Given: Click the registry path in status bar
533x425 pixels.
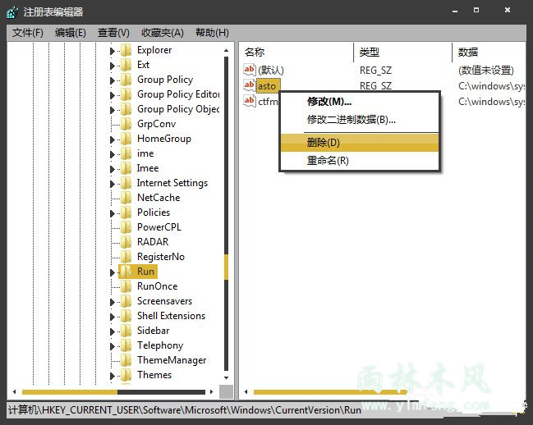Looking at the screenshot, I should pyautogui.click(x=185, y=410).
